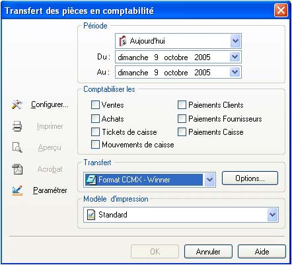Click the Format CCMX - Winner selection text

[134, 180]
